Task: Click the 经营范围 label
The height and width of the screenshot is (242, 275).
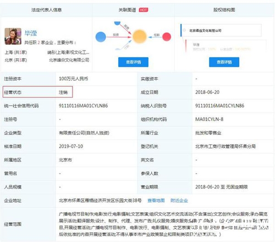Action: click(x=13, y=224)
